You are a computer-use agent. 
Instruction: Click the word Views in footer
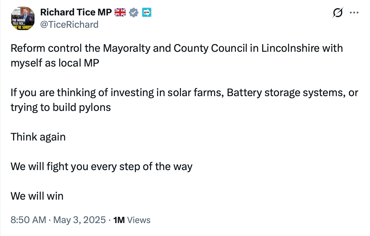coord(139,220)
